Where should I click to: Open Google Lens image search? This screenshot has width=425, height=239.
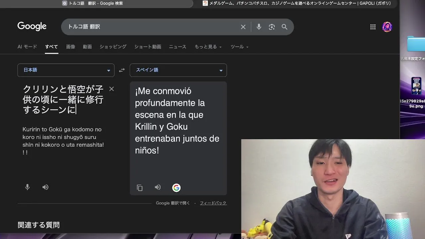click(x=272, y=27)
